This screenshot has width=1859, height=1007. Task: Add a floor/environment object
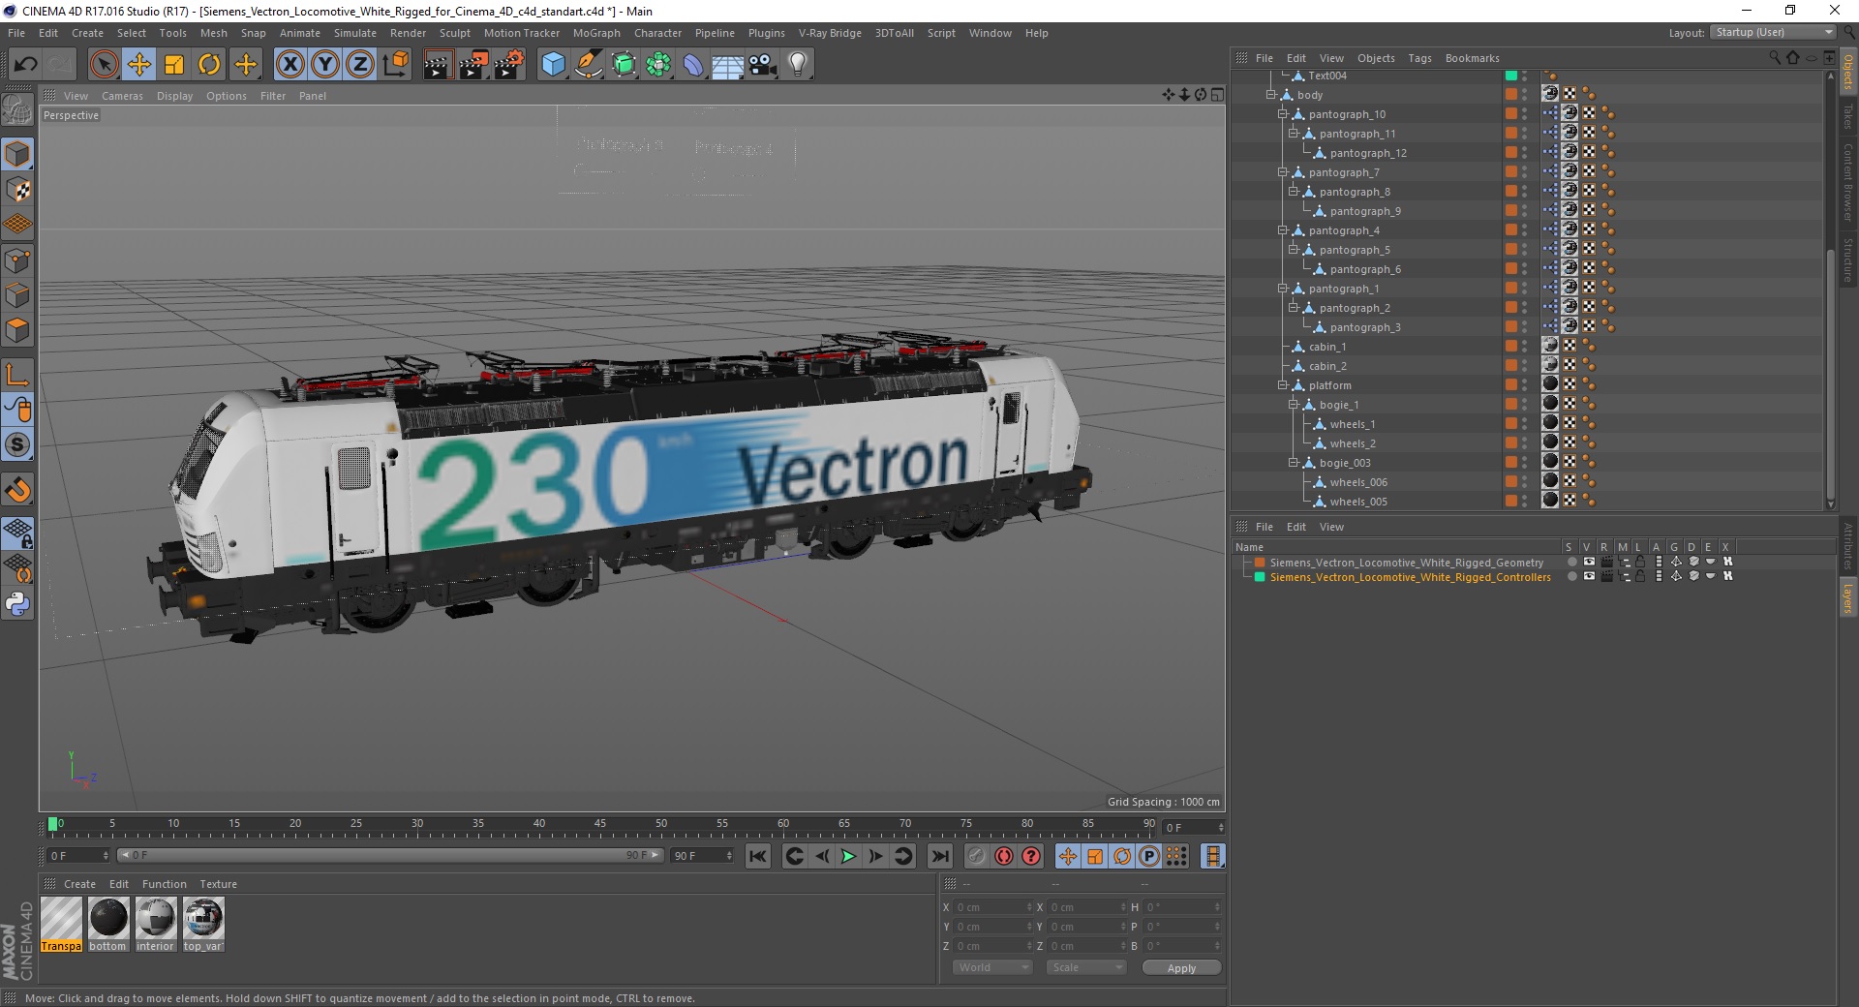728,65
